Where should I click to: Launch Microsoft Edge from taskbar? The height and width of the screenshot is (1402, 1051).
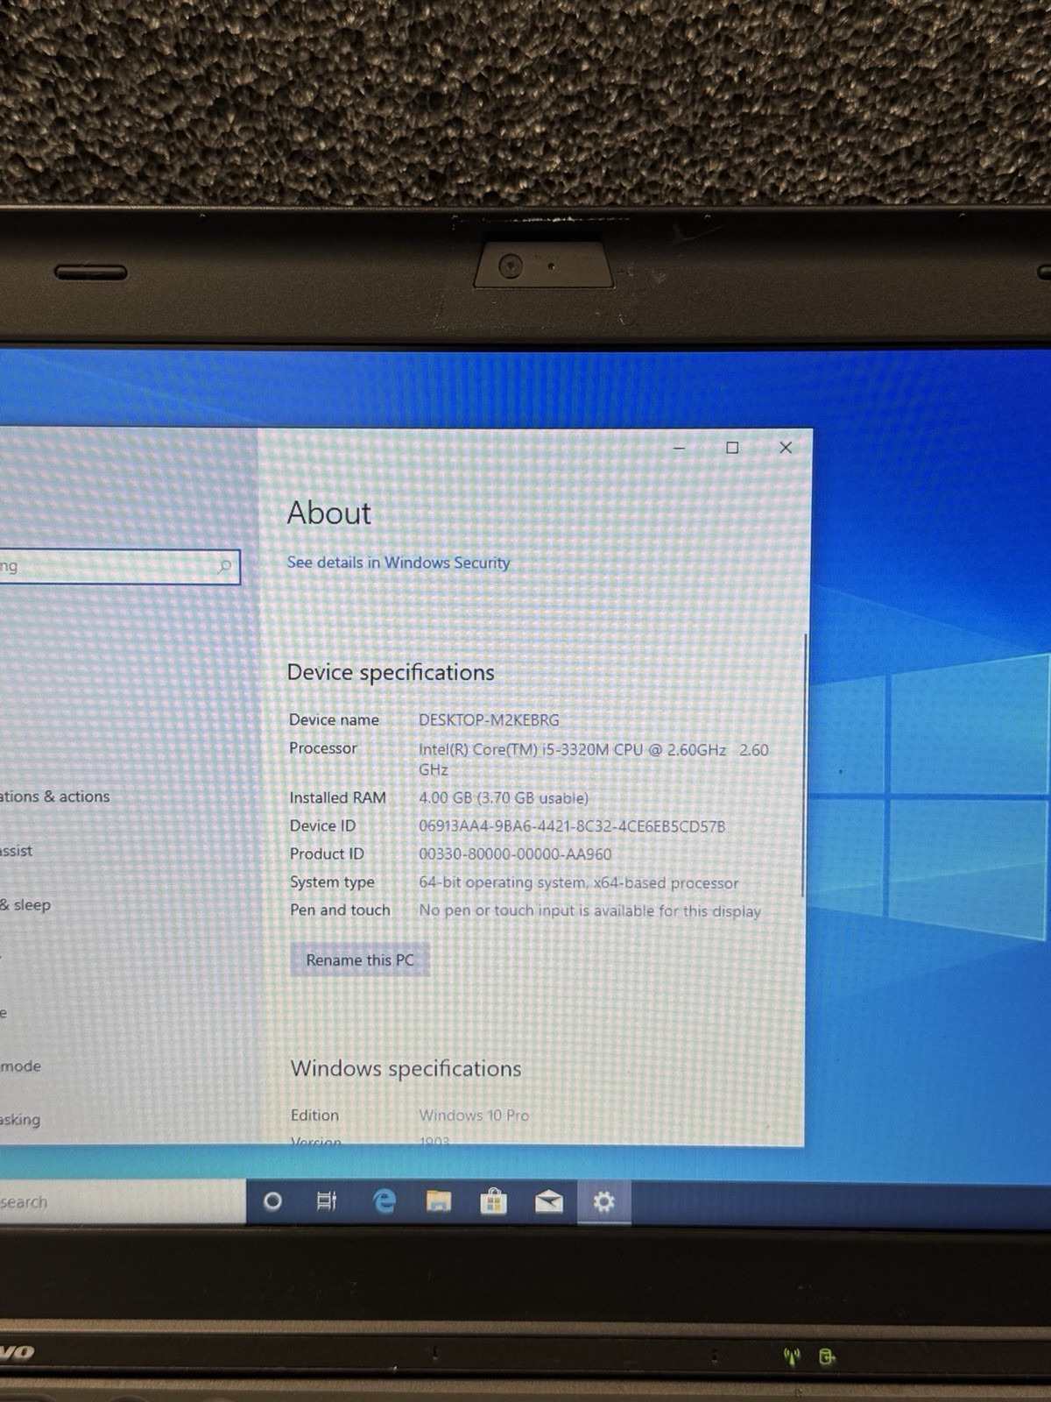[384, 1201]
